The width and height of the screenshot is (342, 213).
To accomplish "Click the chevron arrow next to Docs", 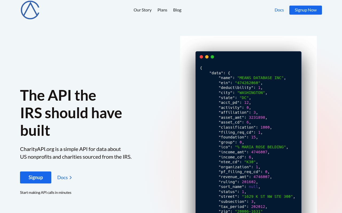I will click(x=71, y=178).
